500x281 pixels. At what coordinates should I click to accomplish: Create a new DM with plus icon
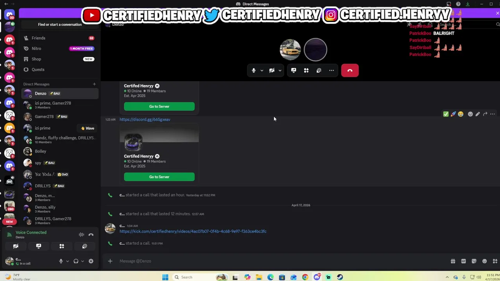[x=94, y=84]
